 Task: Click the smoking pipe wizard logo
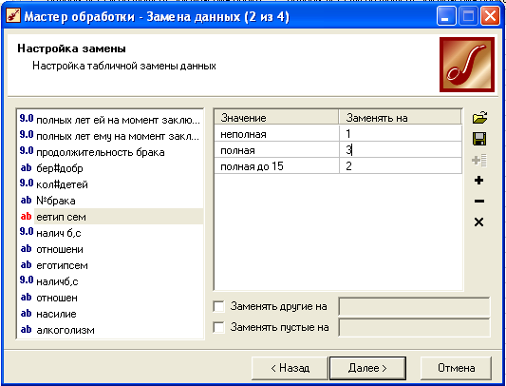point(467,65)
